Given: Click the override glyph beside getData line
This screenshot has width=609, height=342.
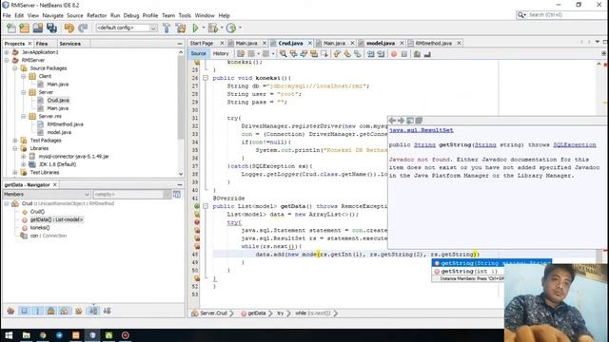Looking at the screenshot, I should (x=197, y=206).
